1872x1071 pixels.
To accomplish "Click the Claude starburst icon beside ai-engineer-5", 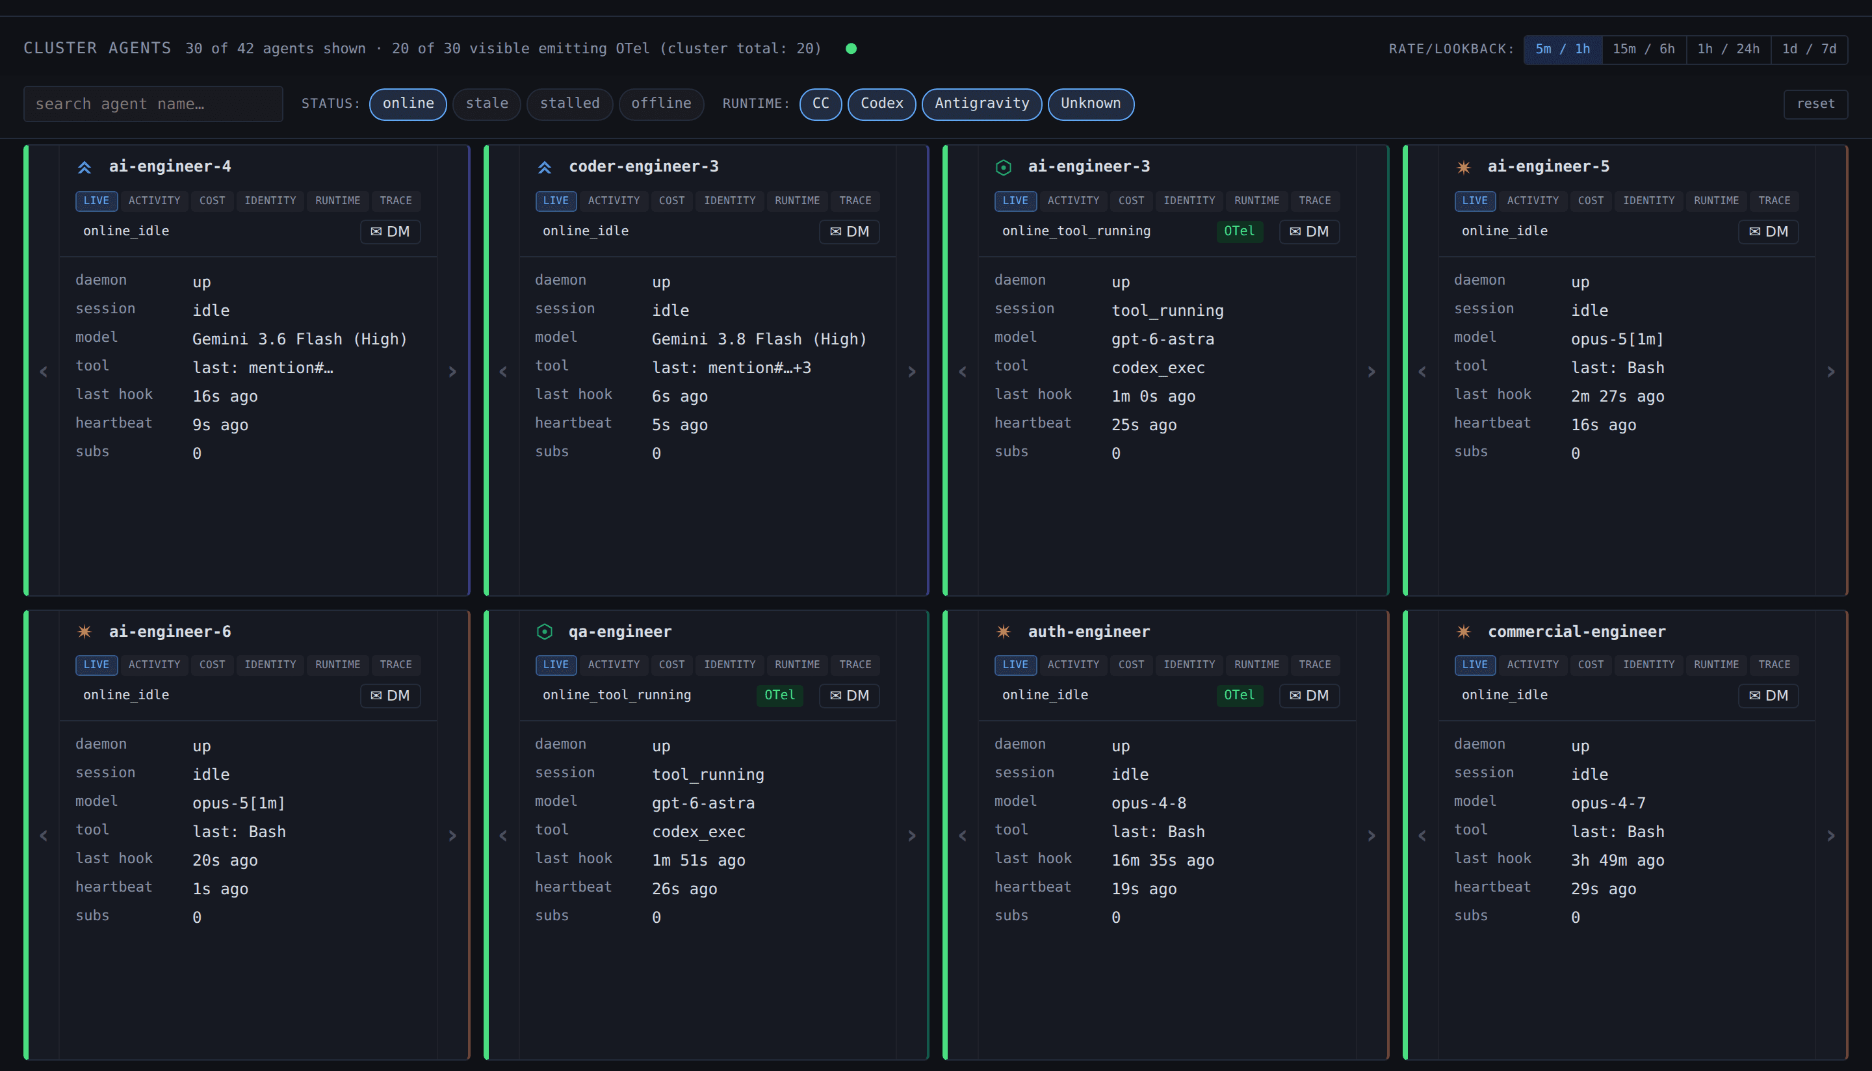I will [1463, 167].
